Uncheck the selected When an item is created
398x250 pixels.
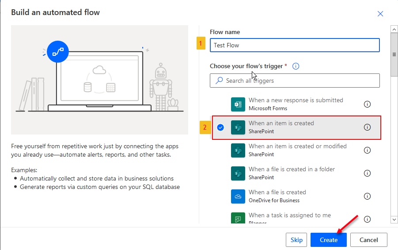[220, 127]
